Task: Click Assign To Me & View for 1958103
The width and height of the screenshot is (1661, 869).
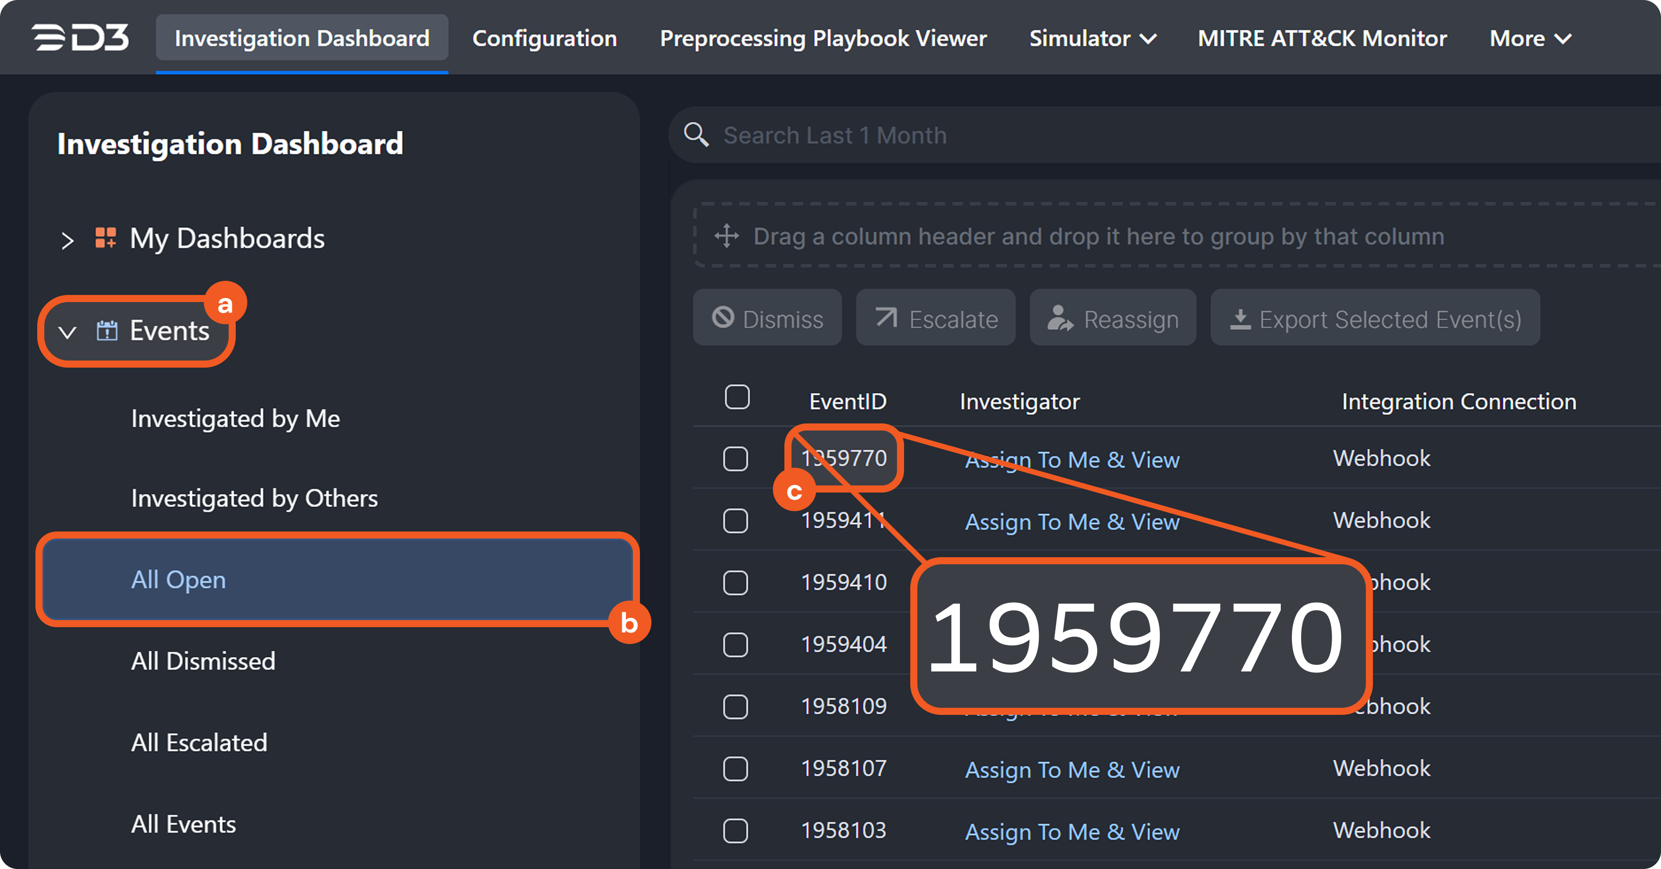Action: pos(1072,832)
